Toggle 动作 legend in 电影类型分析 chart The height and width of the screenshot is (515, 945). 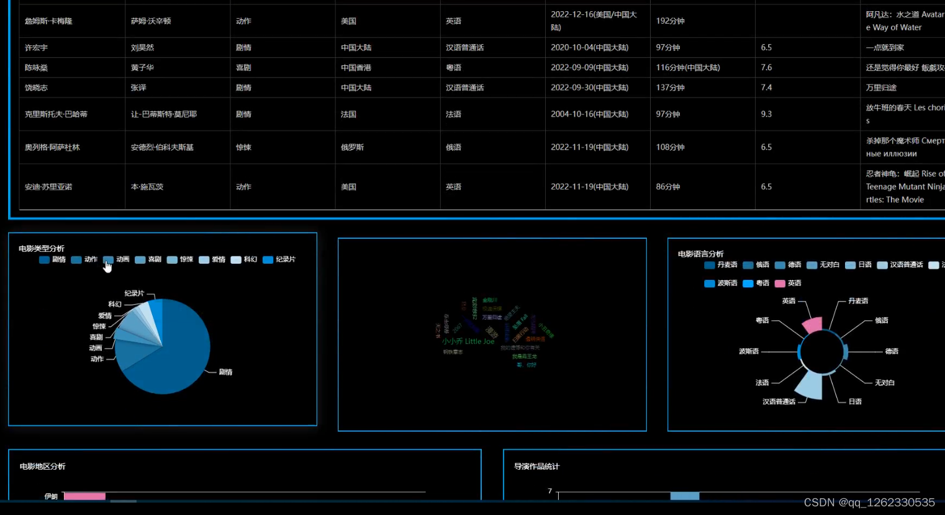84,259
